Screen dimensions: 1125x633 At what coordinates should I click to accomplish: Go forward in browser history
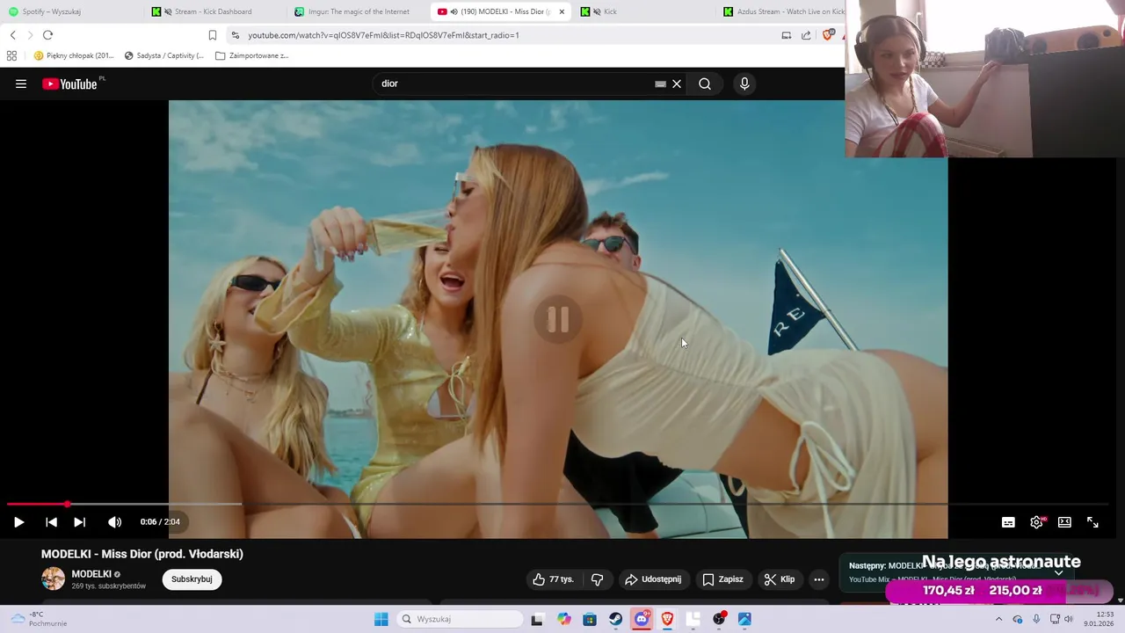[x=30, y=35]
